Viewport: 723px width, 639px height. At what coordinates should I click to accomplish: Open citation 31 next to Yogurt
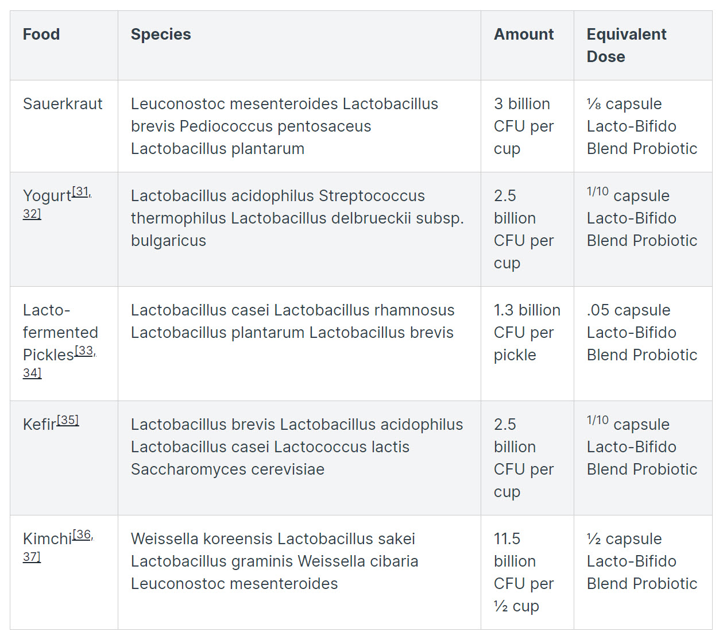[x=81, y=192]
